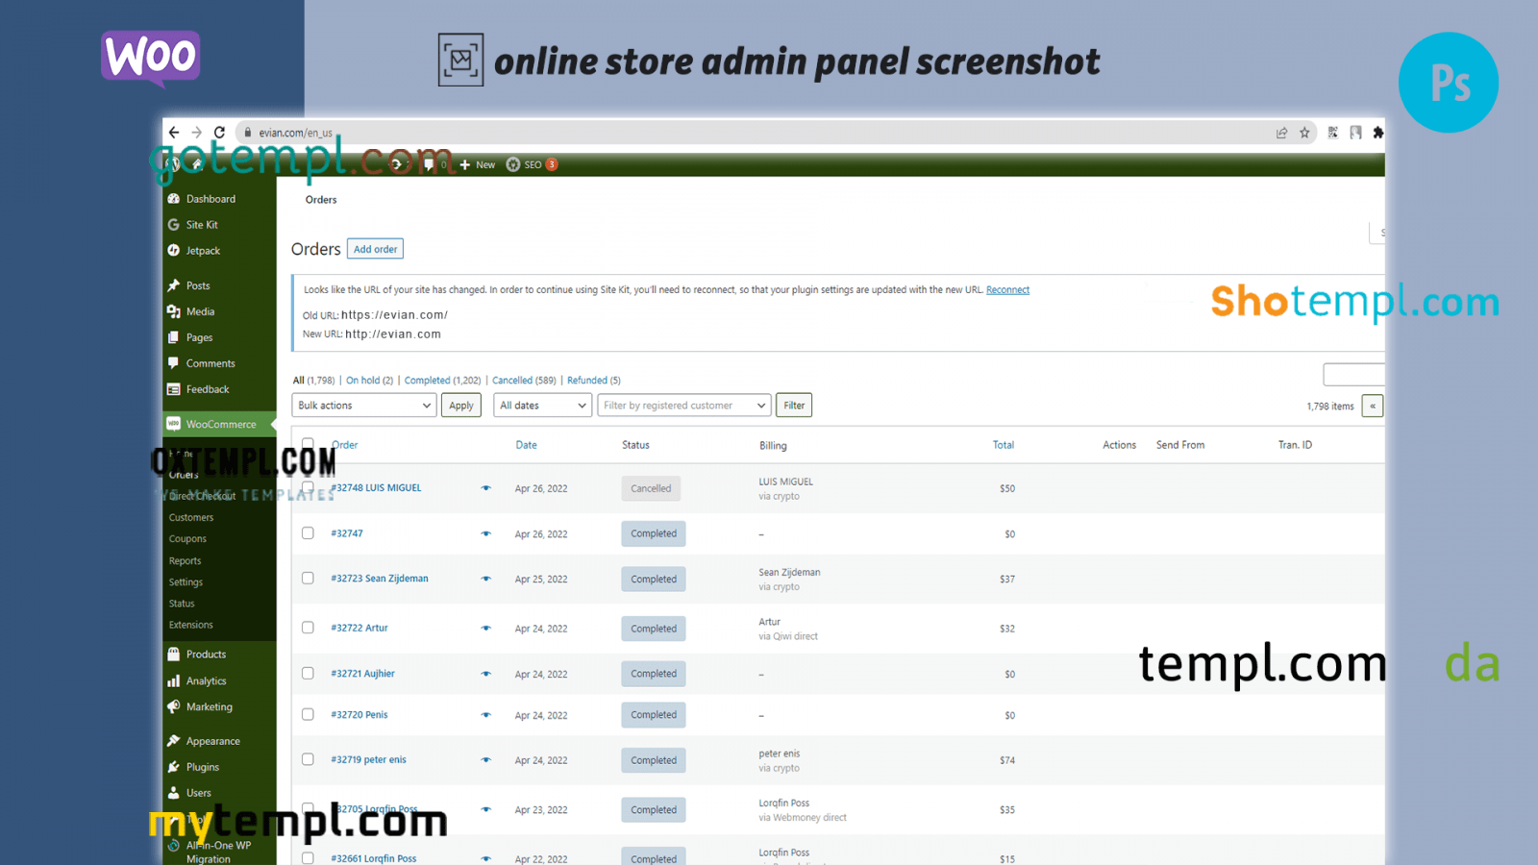Viewport: 1538px width, 865px height.
Task: Click preview eye icon for order #32747
Action: [485, 533]
